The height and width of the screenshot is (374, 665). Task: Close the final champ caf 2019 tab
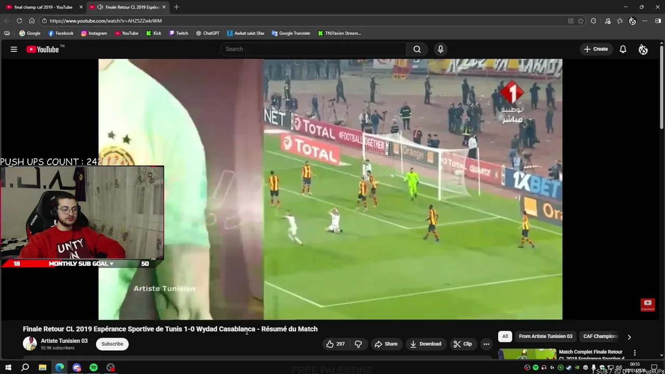pyautogui.click(x=81, y=7)
